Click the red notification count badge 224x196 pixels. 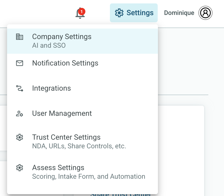pyautogui.click(x=81, y=12)
